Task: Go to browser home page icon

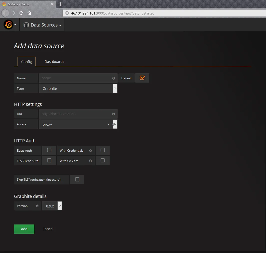Action: click(29, 13)
